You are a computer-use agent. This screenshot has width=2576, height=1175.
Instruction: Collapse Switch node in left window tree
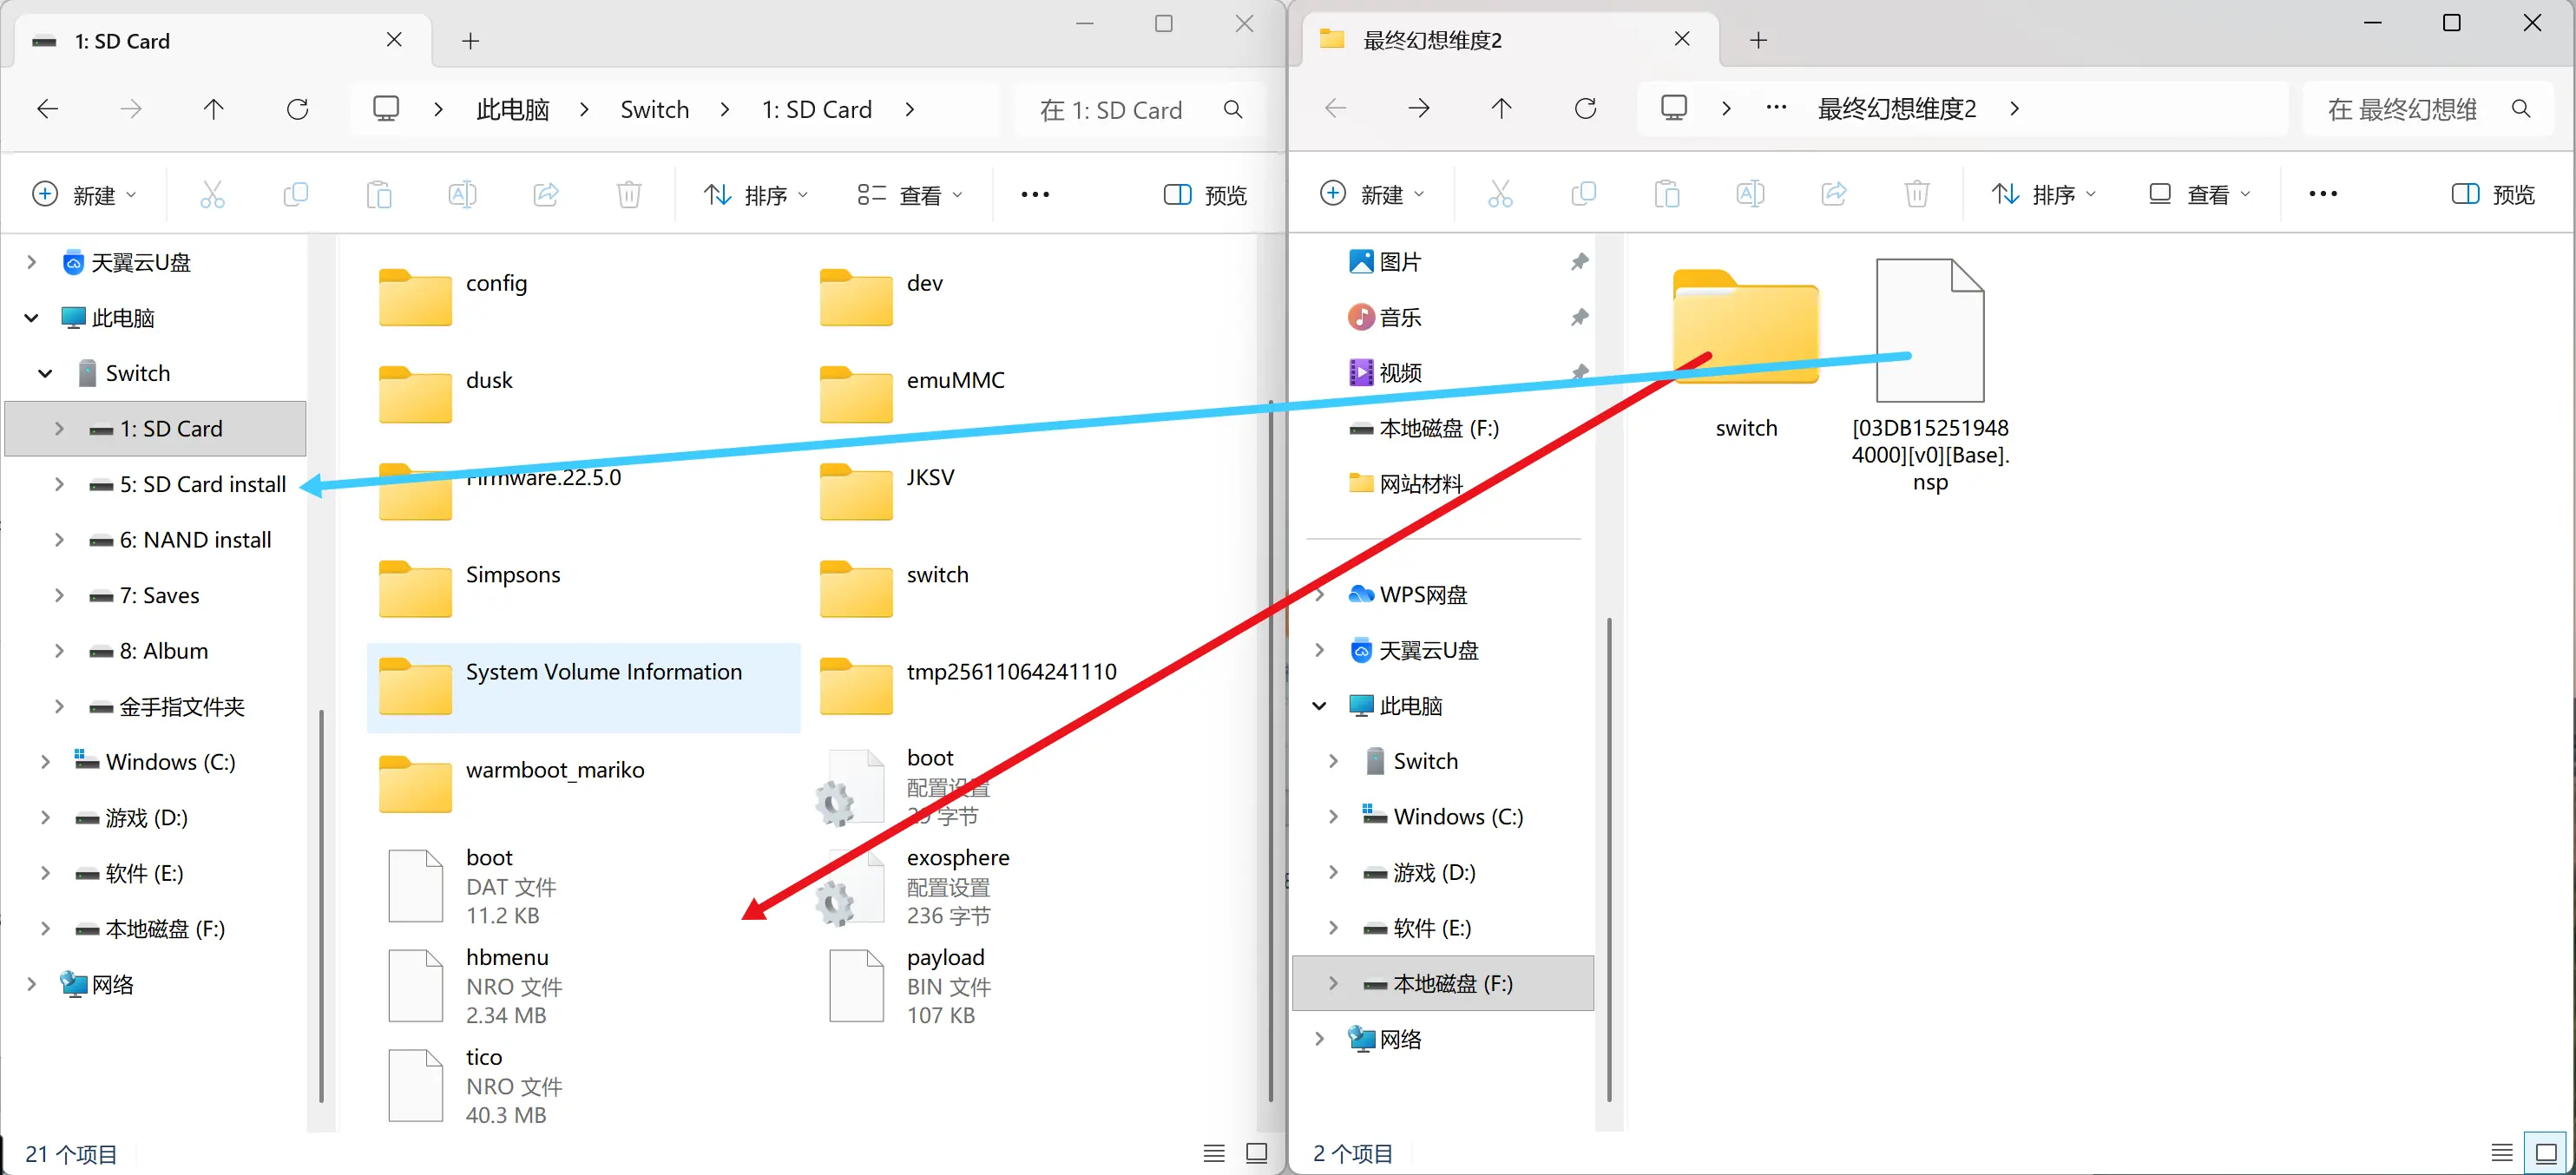tap(45, 373)
